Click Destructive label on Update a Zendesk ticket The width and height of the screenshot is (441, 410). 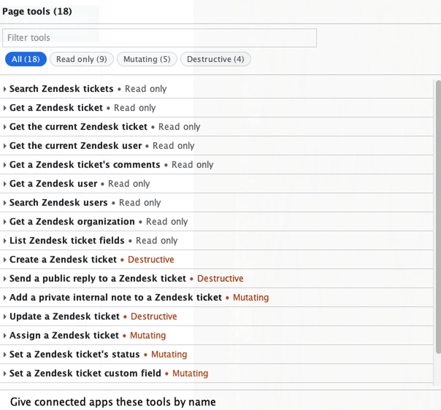coord(154,316)
